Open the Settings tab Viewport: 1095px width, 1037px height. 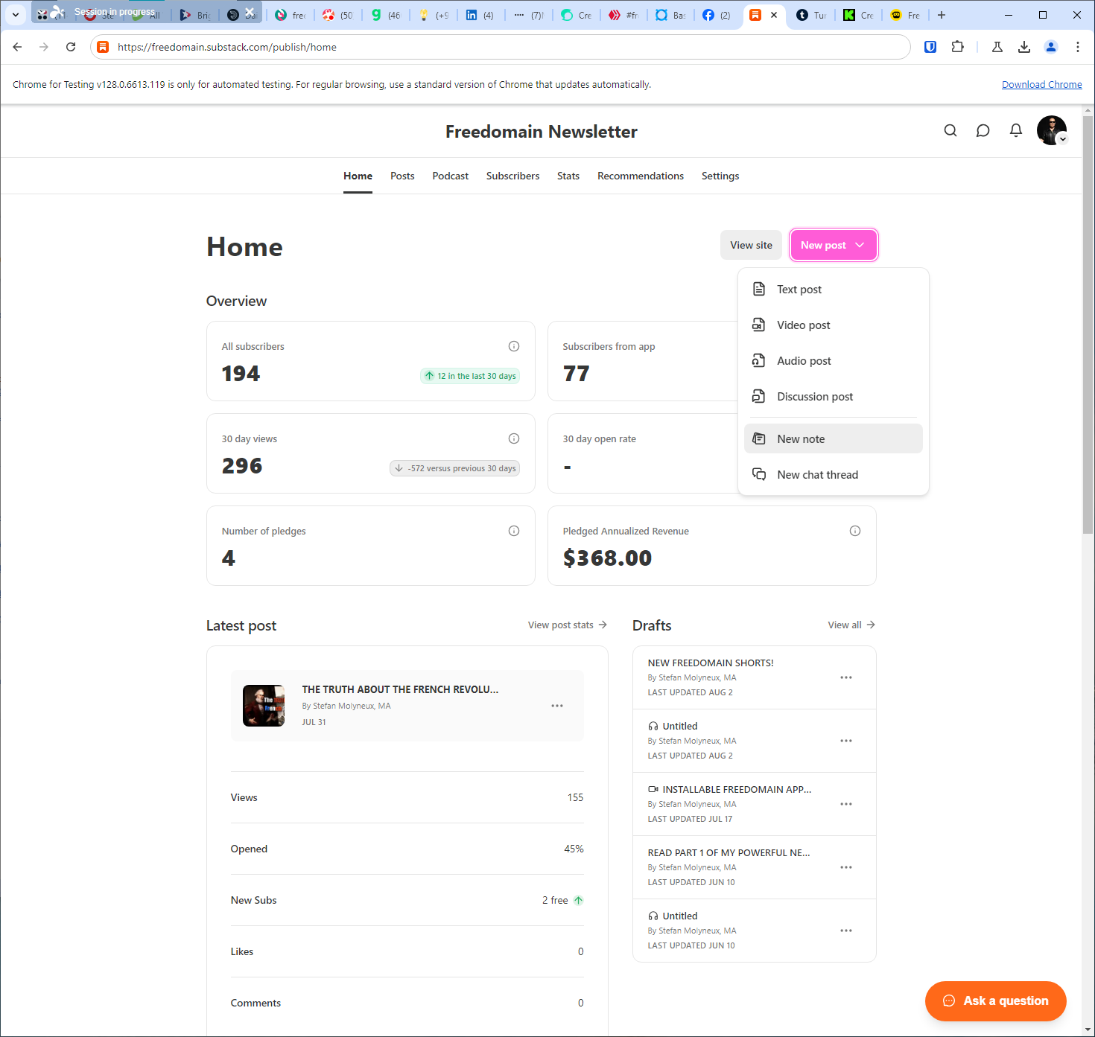pyautogui.click(x=720, y=176)
